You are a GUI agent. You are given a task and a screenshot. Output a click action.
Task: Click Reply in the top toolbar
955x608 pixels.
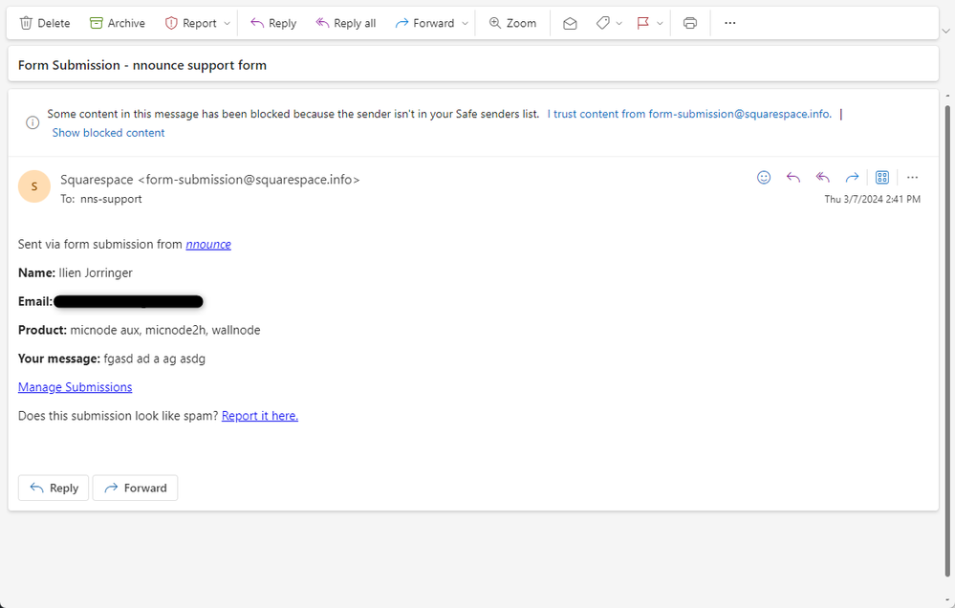[273, 23]
